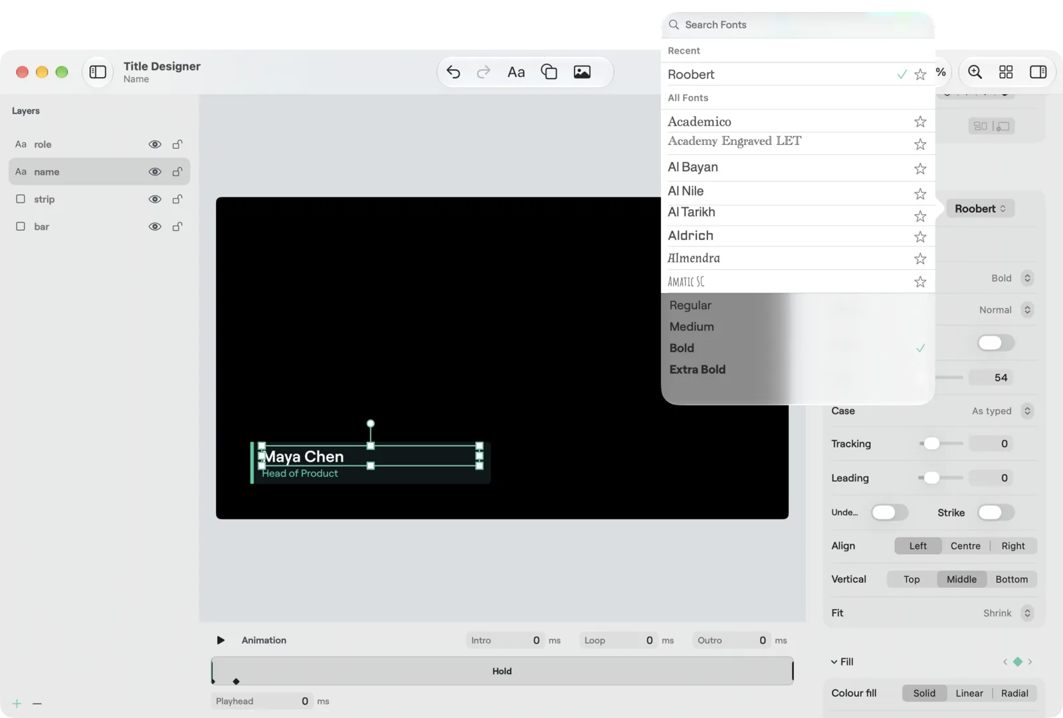Viewport: 1063px width, 718px height.
Task: Add a Fill keyframe with the diamond
Action: (1018, 662)
